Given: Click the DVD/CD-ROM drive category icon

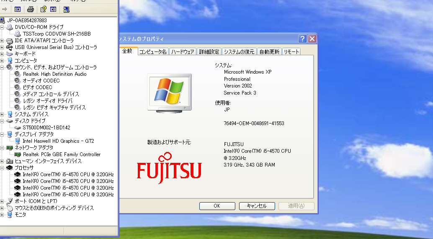Looking at the screenshot, I should [10, 27].
